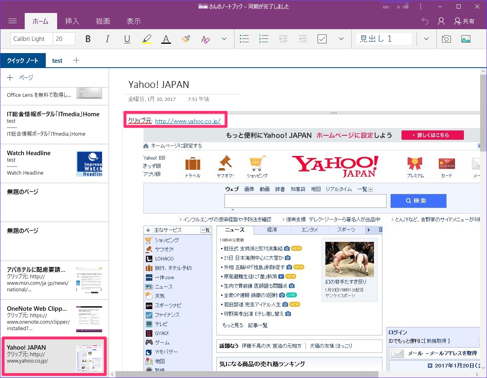The width and height of the screenshot is (487, 378).
Task: Select the Yahoo! JAPAN page entry
Action: click(x=54, y=356)
